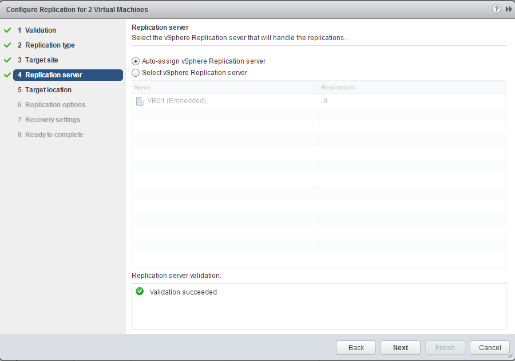Open step 2 Replication type

tap(49, 45)
